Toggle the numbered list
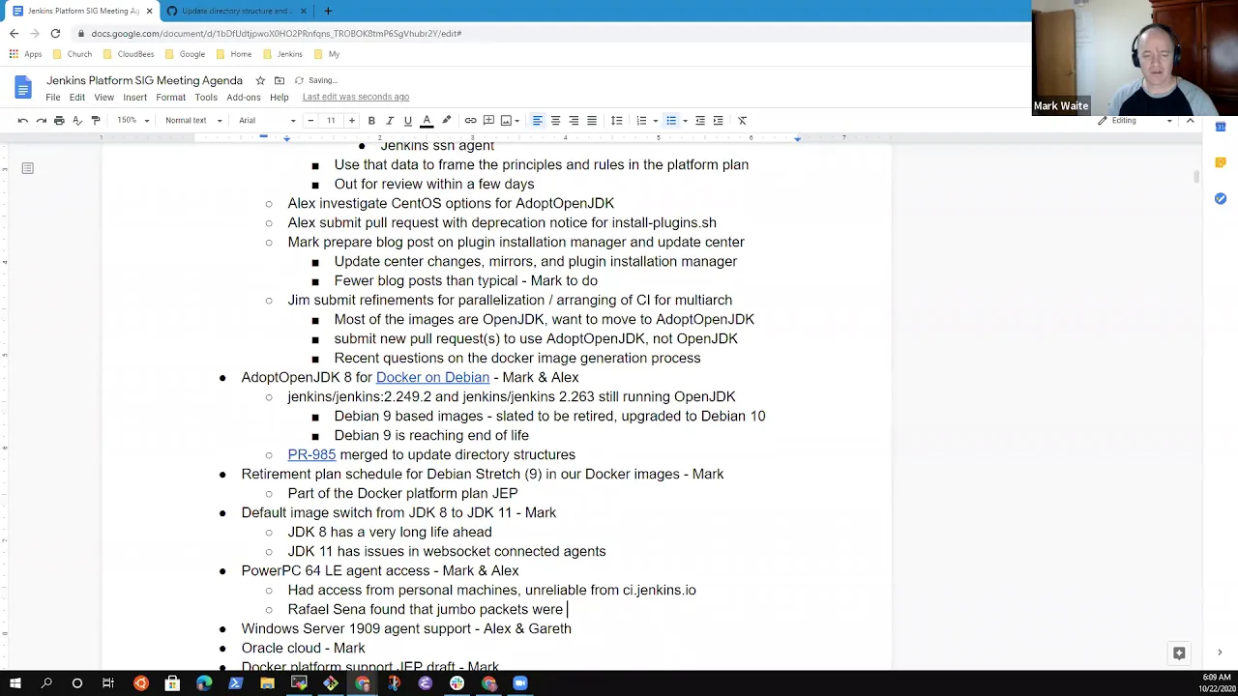This screenshot has height=696, width=1238. coord(641,121)
